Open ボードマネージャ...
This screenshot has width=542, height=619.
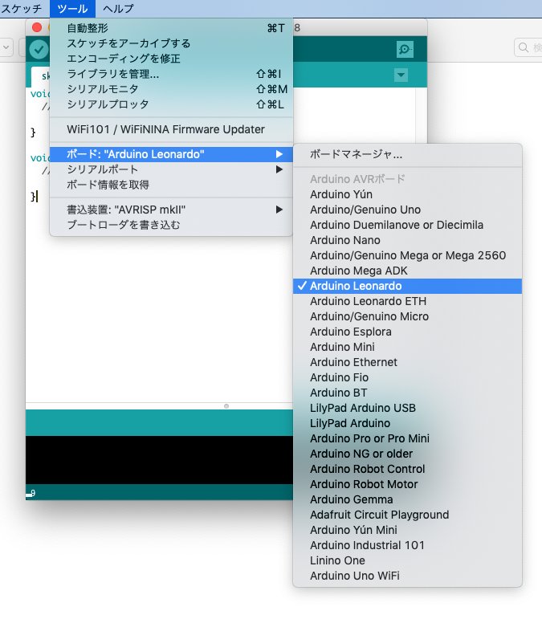(x=407, y=154)
